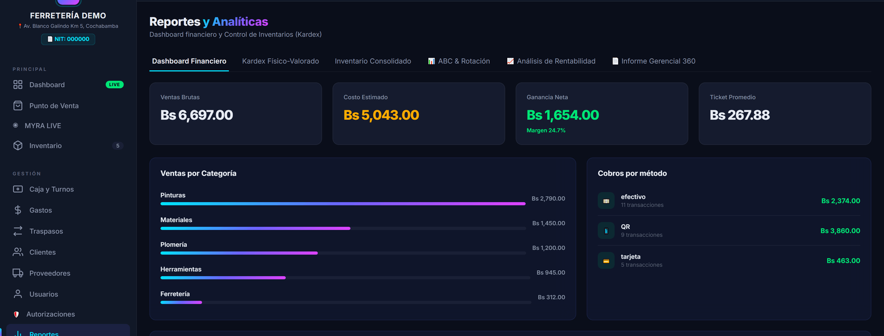Image resolution: width=884 pixels, height=336 pixels.
Task: Open Autorizaciones page
Action: [68, 314]
